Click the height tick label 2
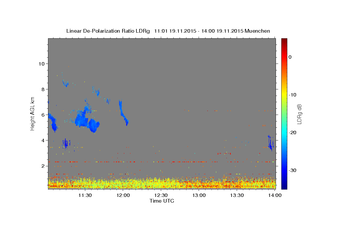 [43, 166]
